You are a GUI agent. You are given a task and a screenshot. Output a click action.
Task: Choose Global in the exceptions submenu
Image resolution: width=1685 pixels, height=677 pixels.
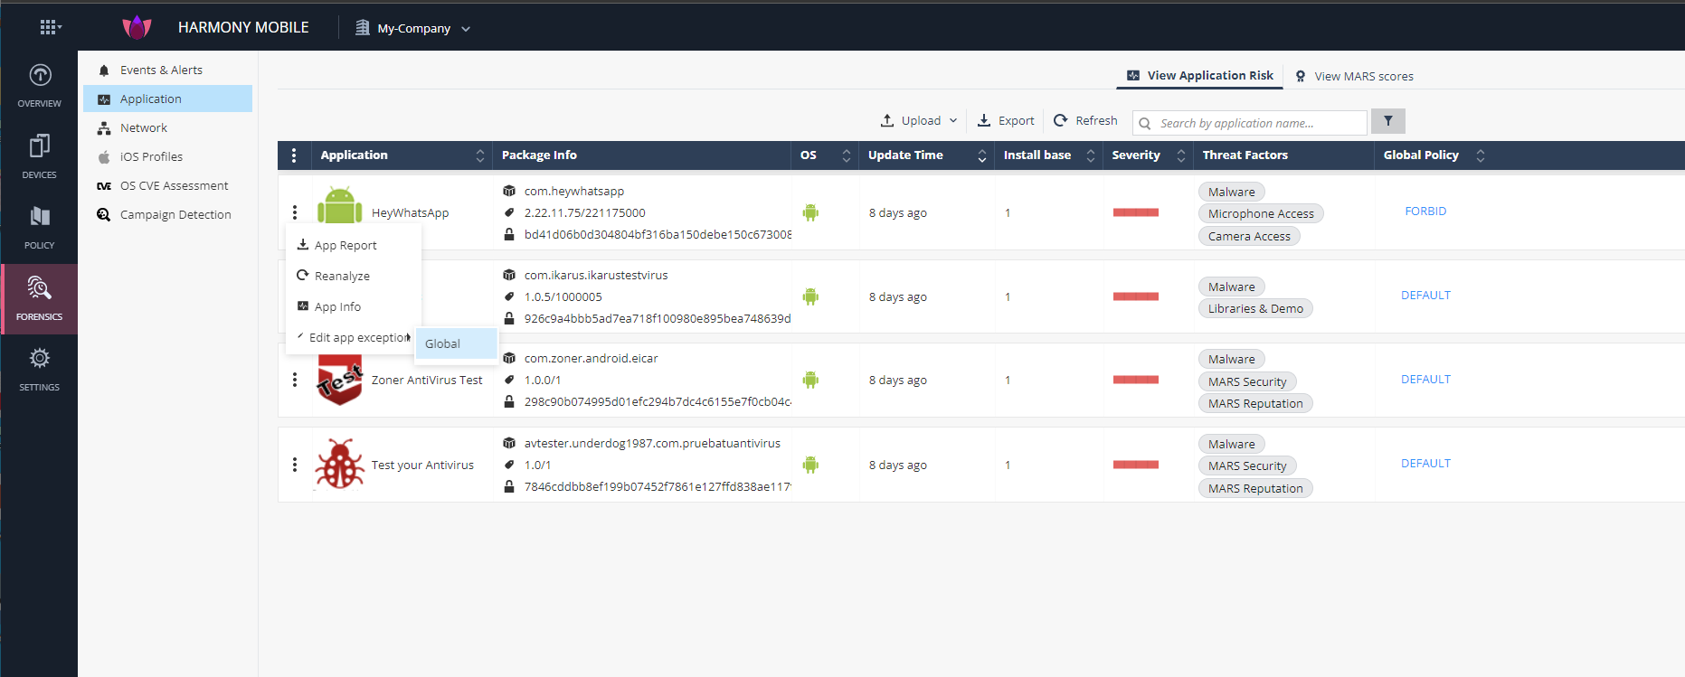443,343
